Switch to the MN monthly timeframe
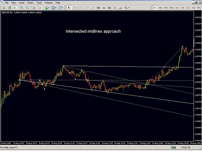The width and height of the screenshot is (202, 152). pos(199,8)
